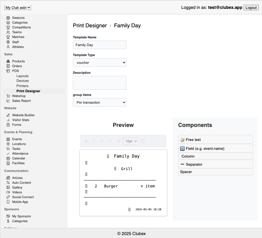Open Devices under POS

click(23, 81)
